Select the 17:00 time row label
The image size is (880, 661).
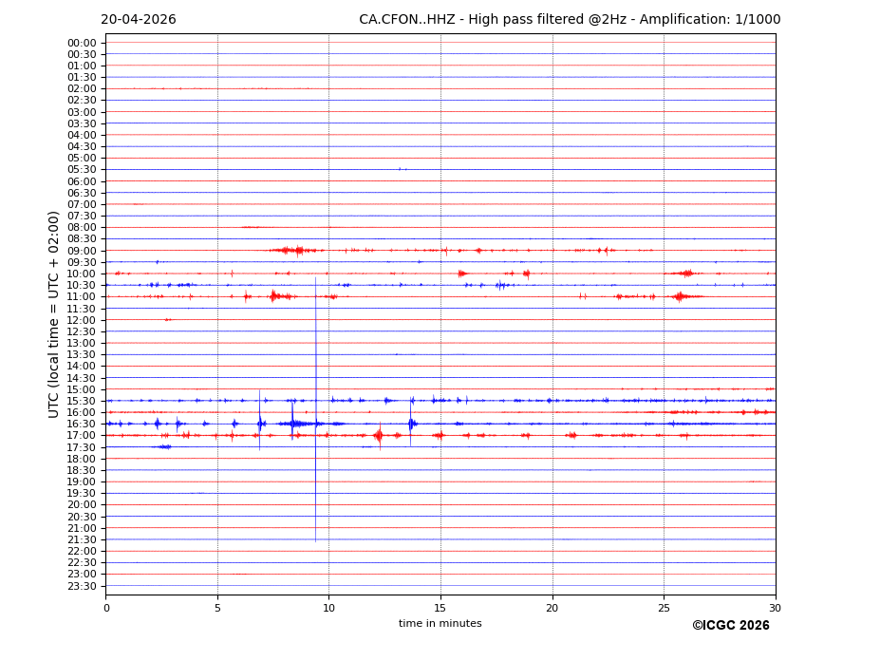tap(82, 436)
